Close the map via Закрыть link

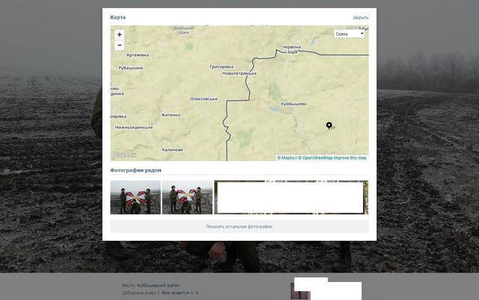[x=360, y=17]
